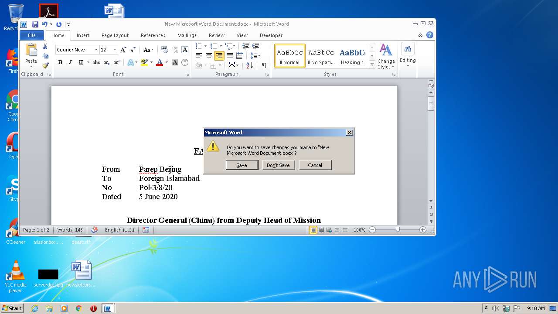
Task: Click the Character Border icon
Action: pos(185,50)
